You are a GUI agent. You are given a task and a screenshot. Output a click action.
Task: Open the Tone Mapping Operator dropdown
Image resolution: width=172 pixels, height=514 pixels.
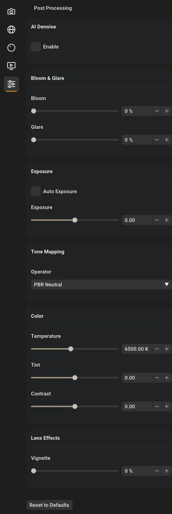coord(101,284)
